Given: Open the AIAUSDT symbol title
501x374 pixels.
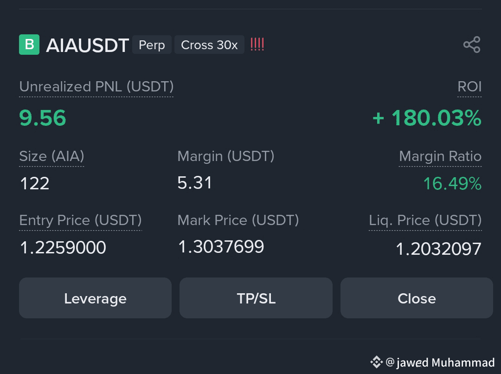Looking at the screenshot, I should coord(88,45).
